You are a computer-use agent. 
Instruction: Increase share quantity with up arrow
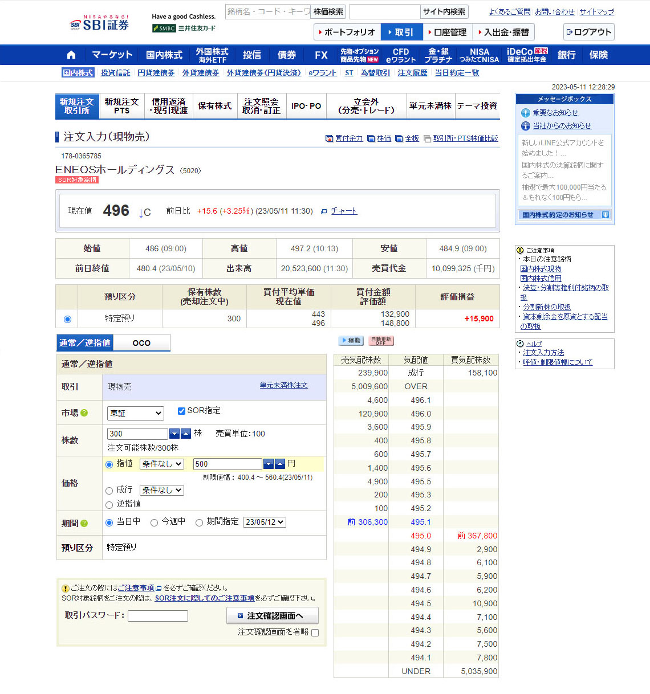pos(186,434)
